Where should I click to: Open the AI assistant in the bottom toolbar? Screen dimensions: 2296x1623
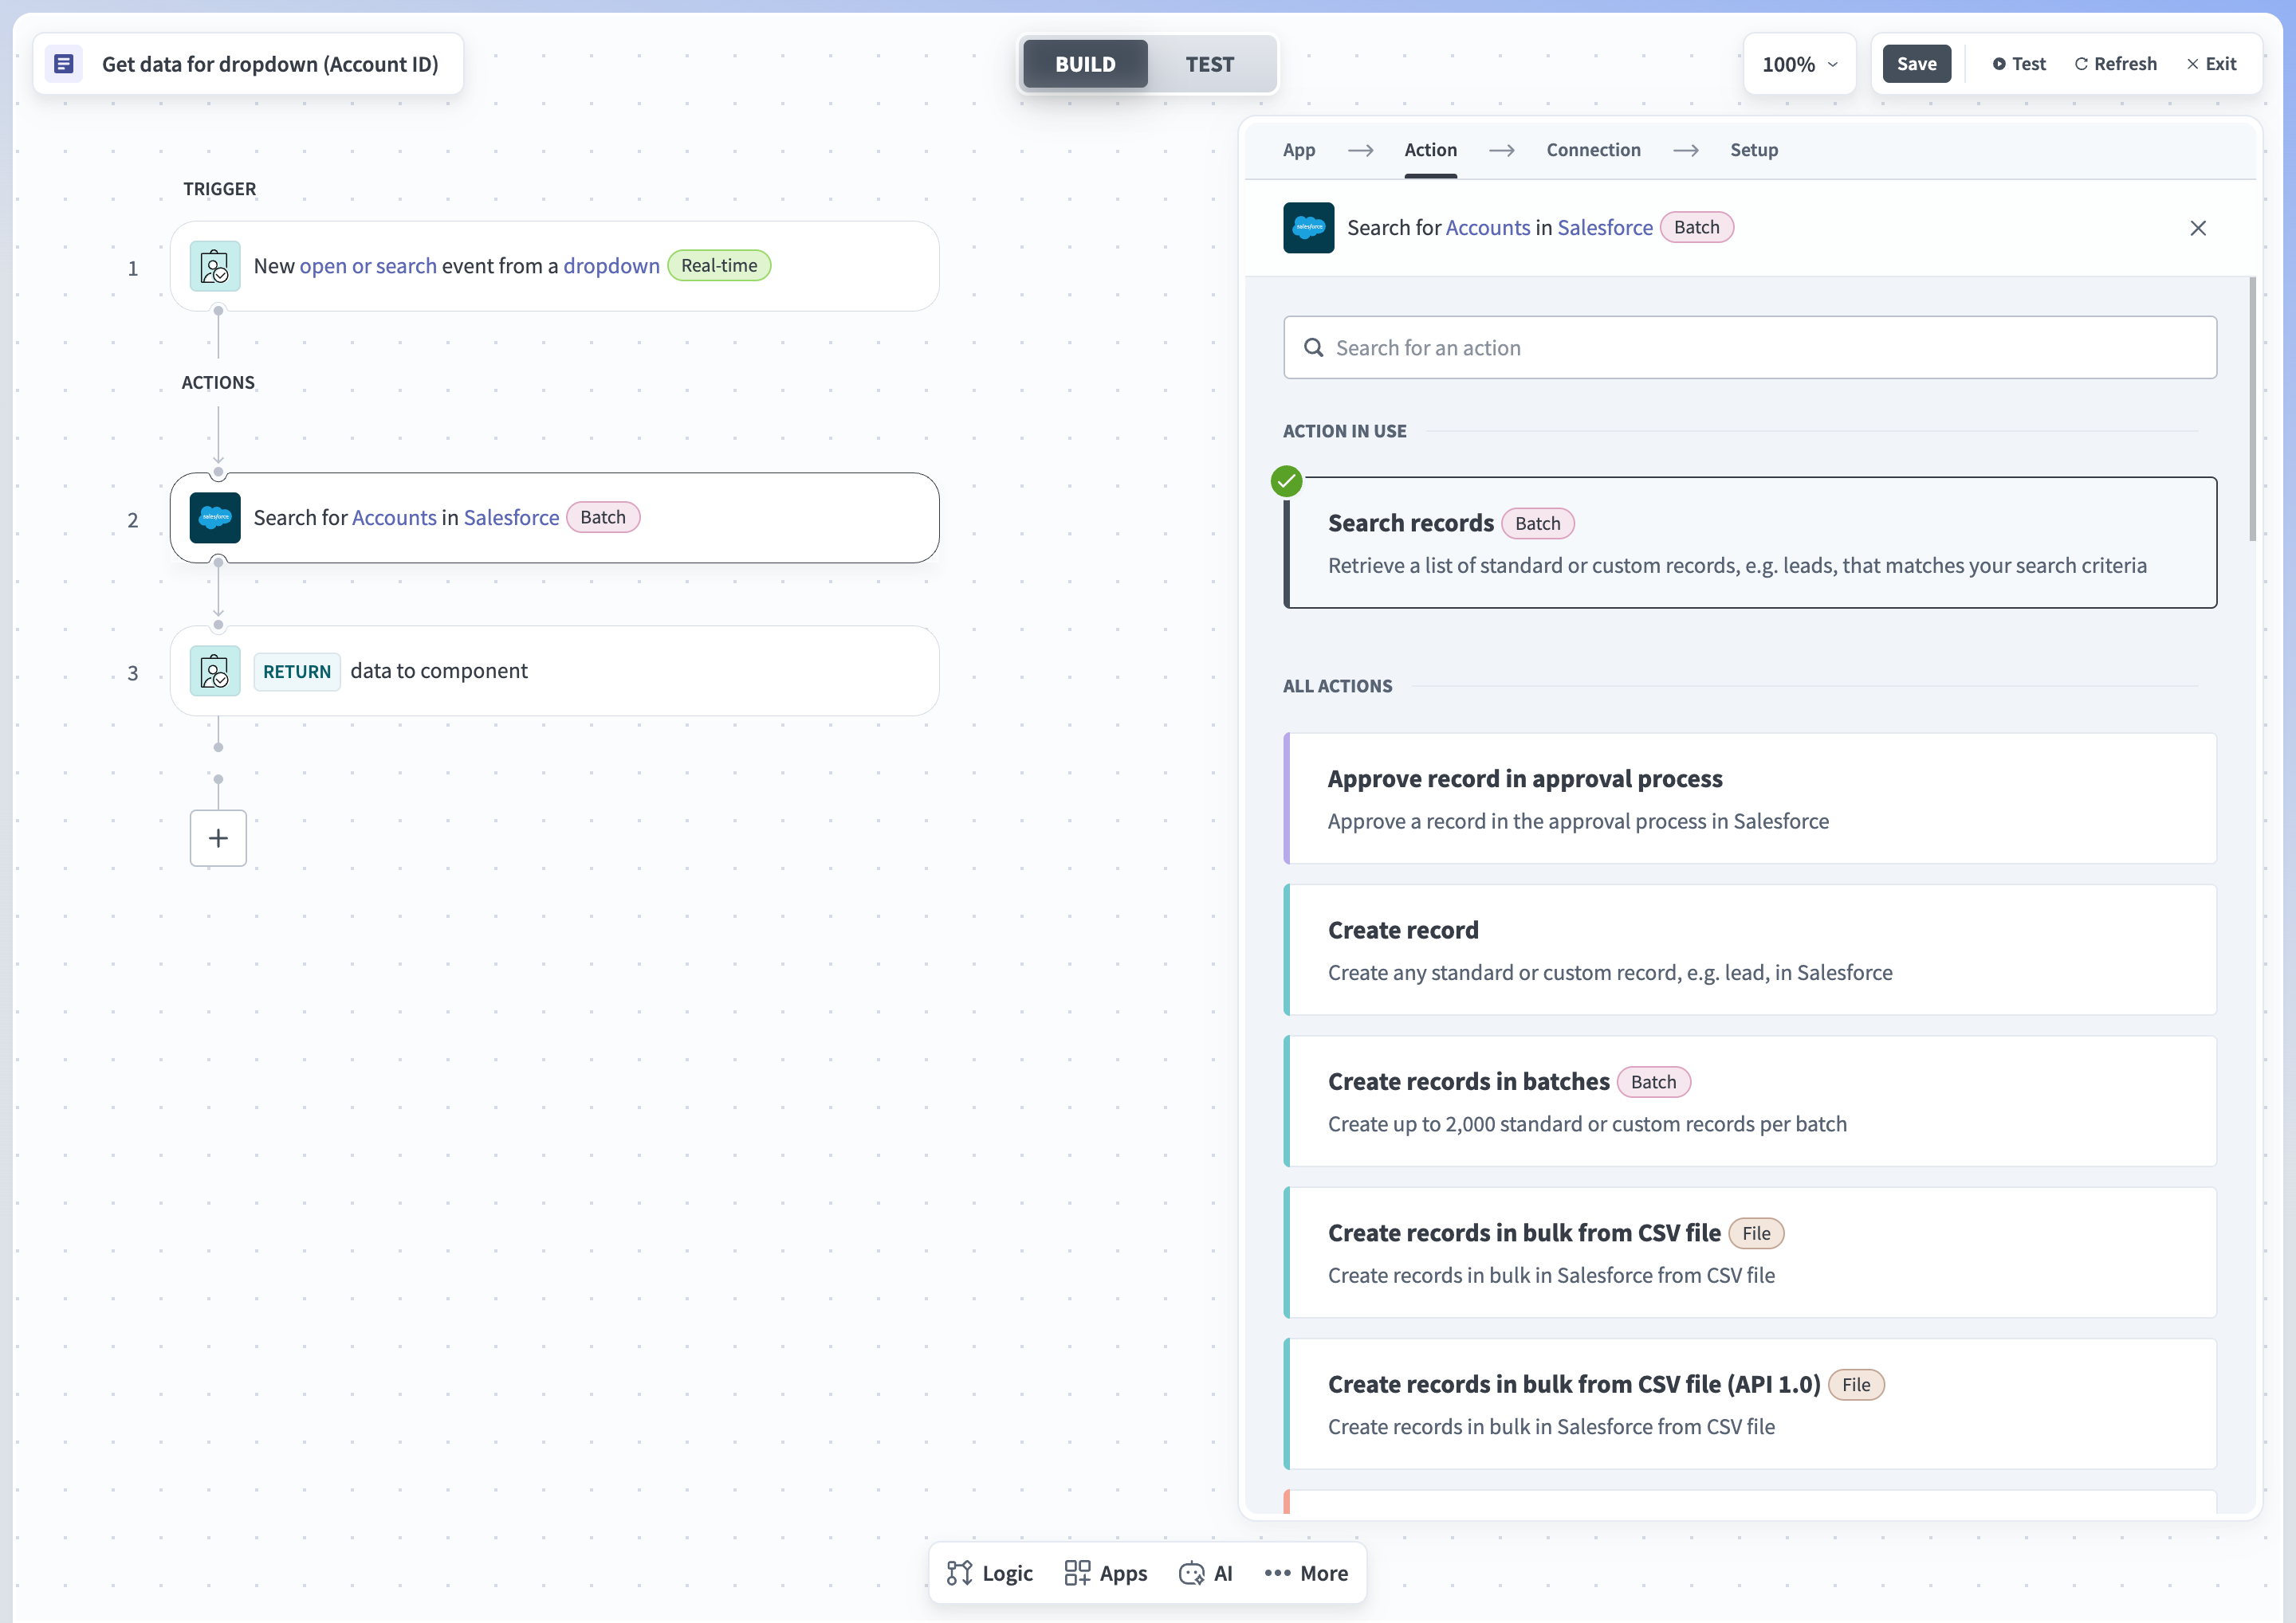tap(1206, 1573)
